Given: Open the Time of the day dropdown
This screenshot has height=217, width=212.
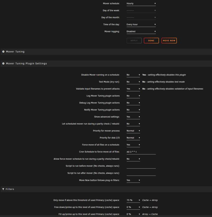Looking at the screenshot, I should click(x=141, y=25).
